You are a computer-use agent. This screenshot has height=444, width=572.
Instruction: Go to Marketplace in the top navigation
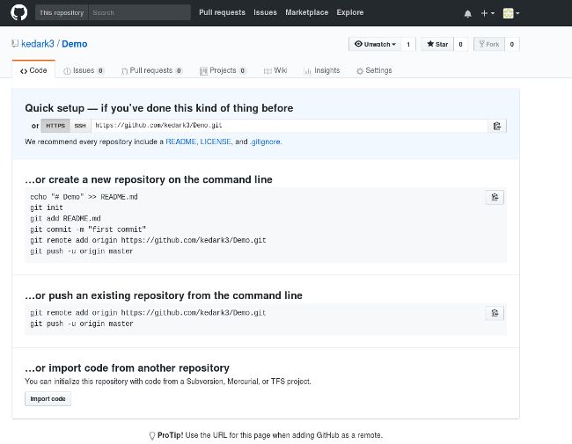pos(306,12)
